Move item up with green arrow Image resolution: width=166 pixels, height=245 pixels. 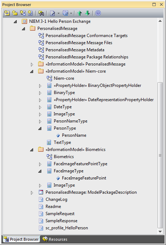click(x=80, y=13)
